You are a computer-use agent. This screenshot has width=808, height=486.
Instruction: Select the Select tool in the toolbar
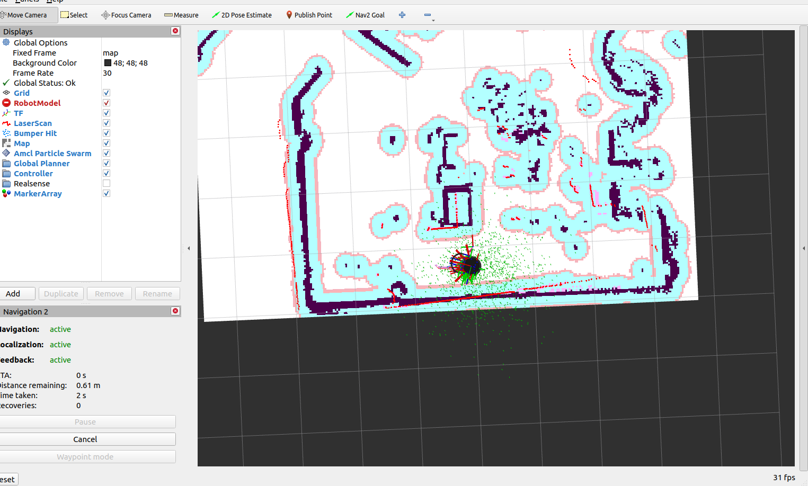click(x=74, y=14)
